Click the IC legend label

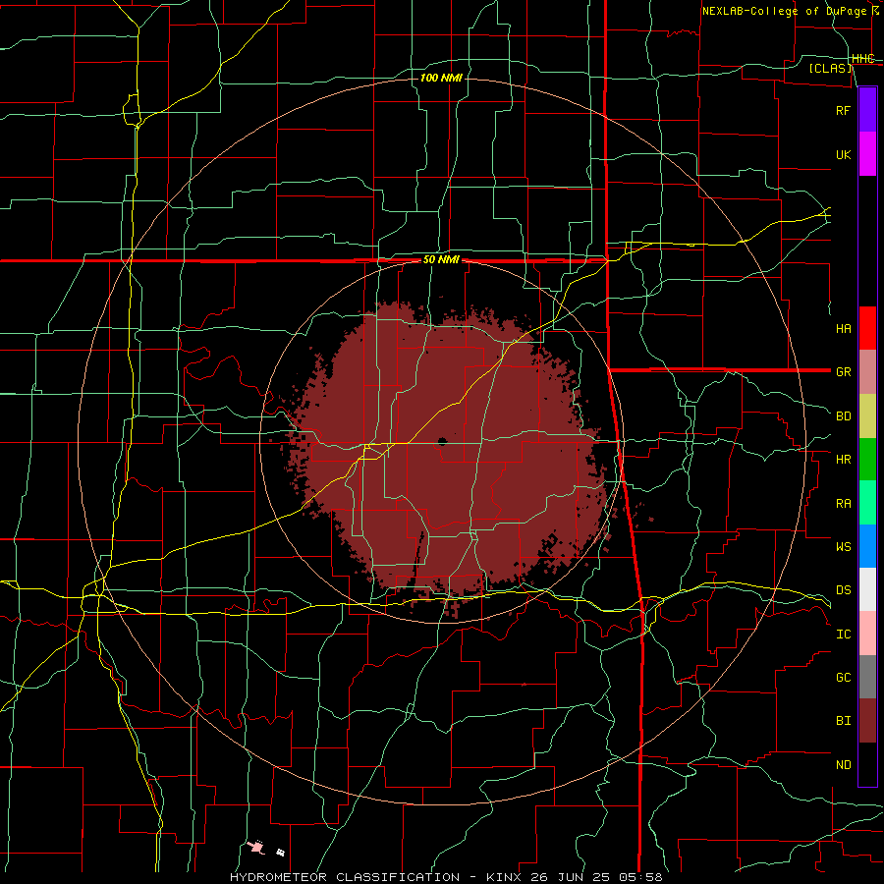[843, 635]
